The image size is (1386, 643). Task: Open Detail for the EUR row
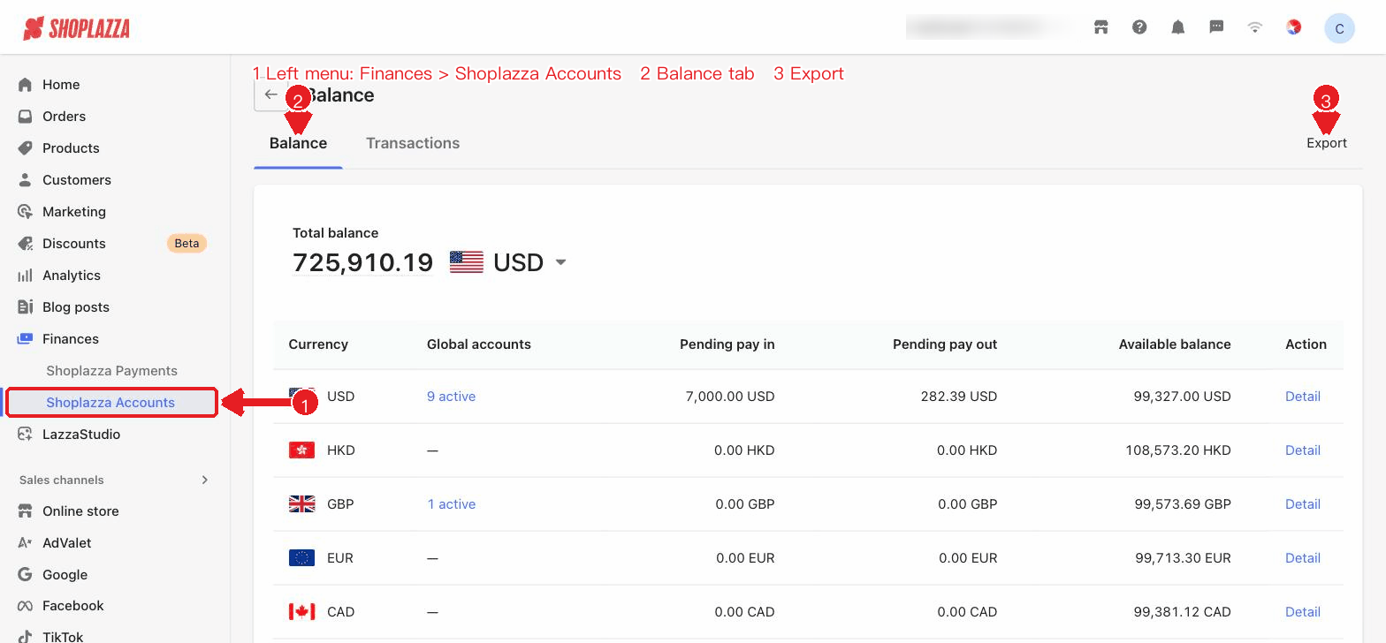click(1303, 558)
